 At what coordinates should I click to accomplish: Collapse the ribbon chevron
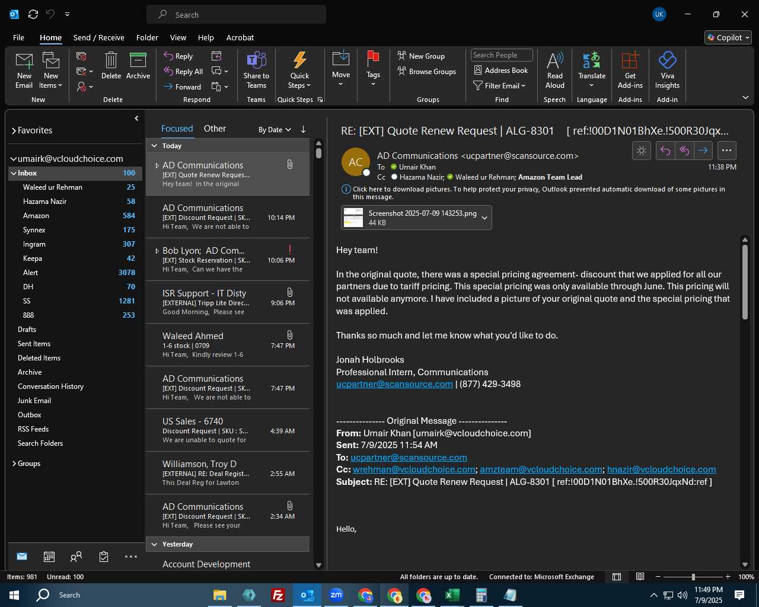click(745, 98)
